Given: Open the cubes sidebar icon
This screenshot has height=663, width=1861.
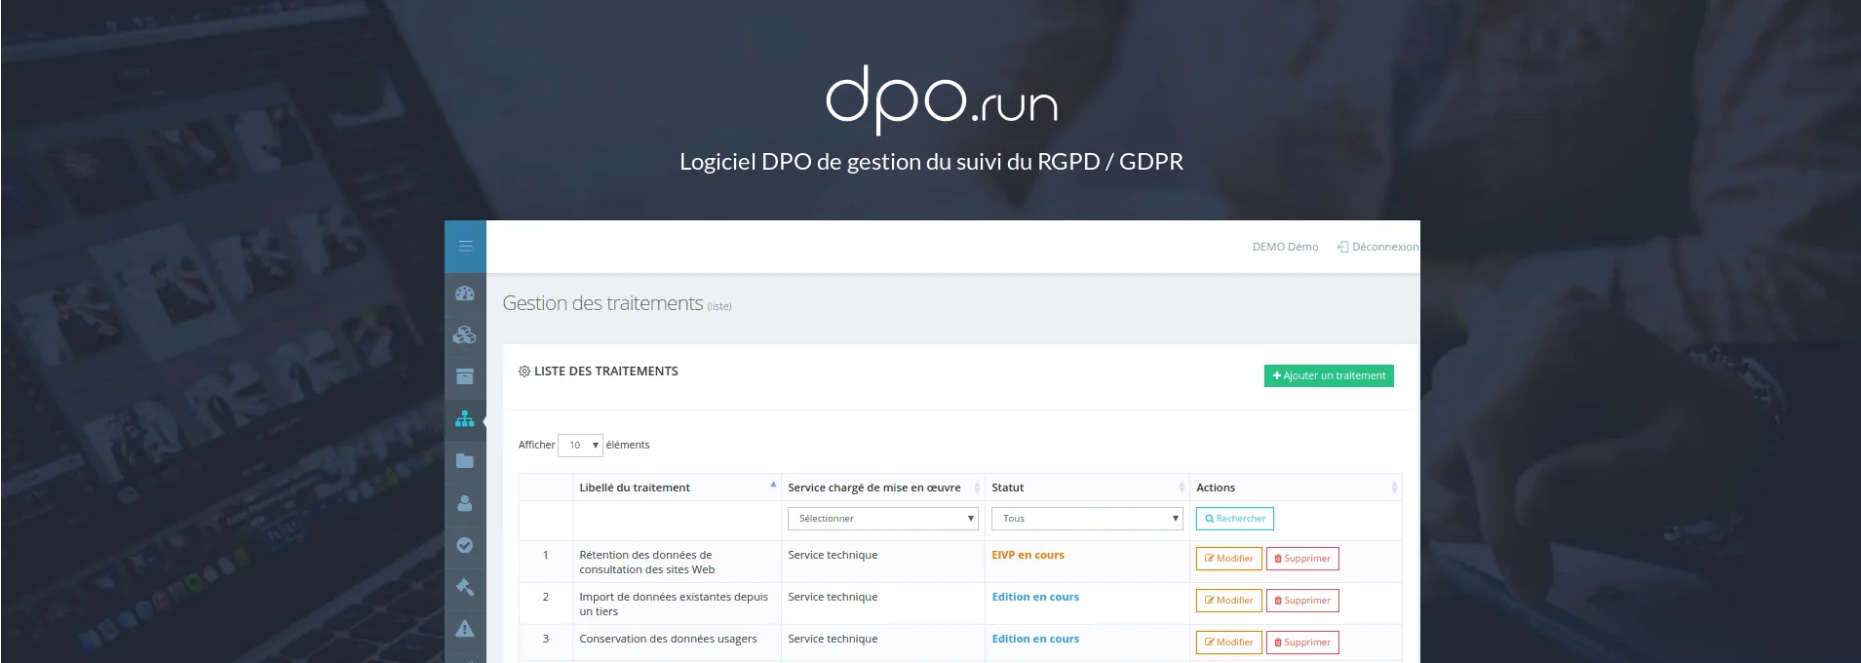Looking at the screenshot, I should pos(465,335).
